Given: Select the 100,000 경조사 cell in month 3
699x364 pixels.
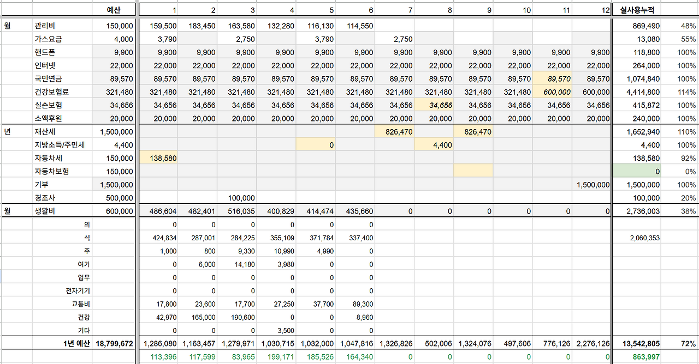Looking at the screenshot, I should pyautogui.click(x=237, y=198).
